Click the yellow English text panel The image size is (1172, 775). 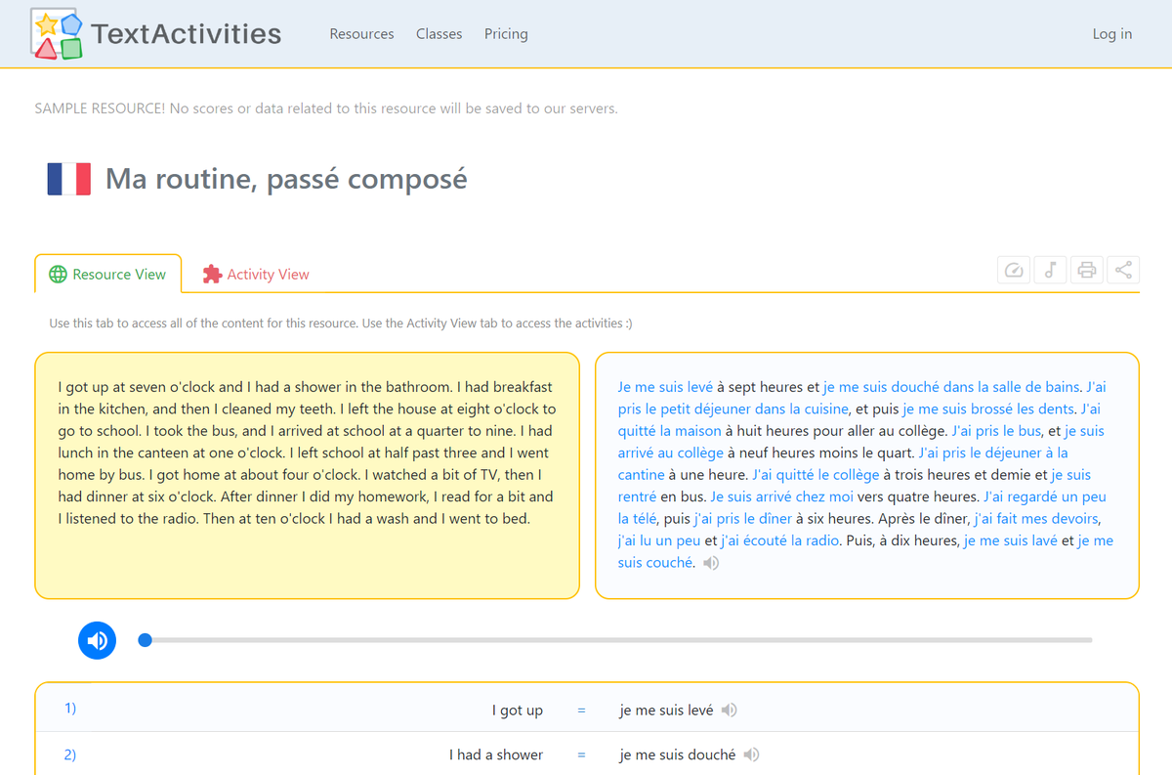click(308, 475)
